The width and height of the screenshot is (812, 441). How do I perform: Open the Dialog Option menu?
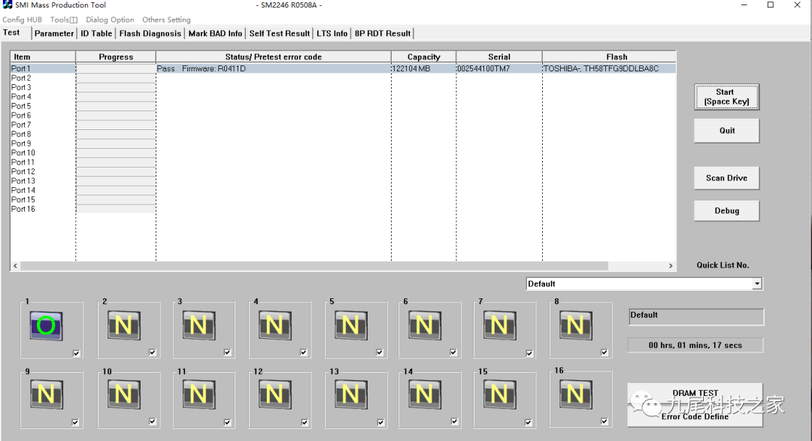[110, 20]
